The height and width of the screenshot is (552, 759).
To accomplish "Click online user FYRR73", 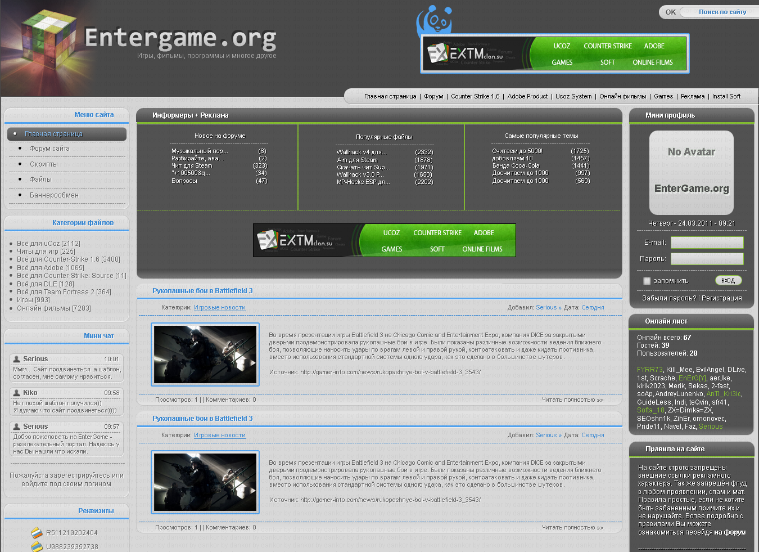I will (x=649, y=370).
